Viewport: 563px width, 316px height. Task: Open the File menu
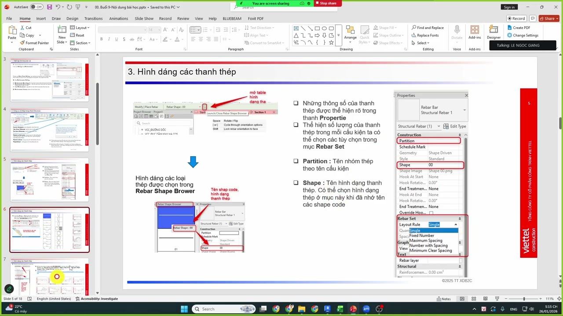click(9, 18)
